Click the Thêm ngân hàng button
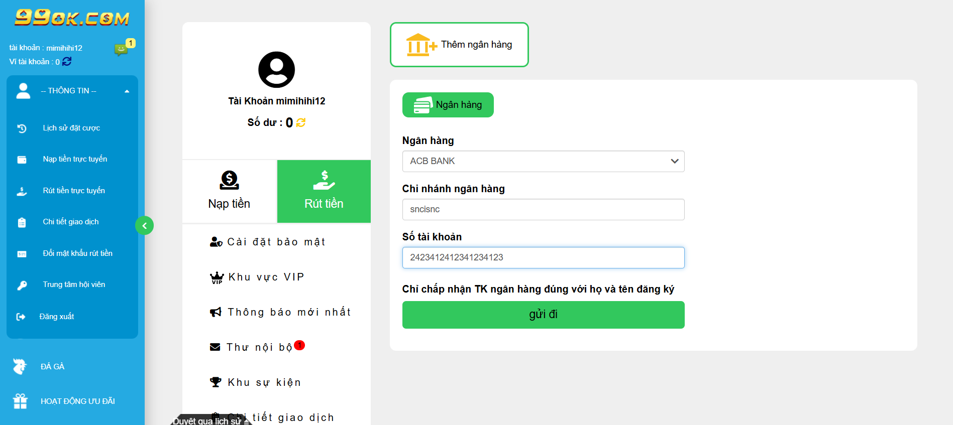 click(459, 45)
